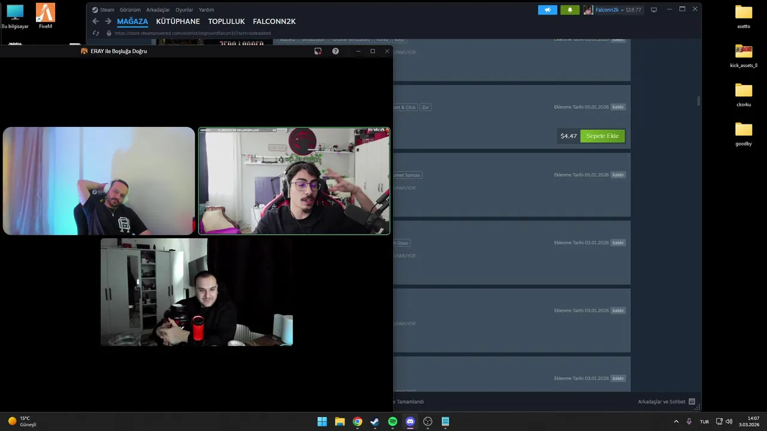Open File Explorer from the taskbar
The height and width of the screenshot is (431, 767).
pyautogui.click(x=340, y=421)
